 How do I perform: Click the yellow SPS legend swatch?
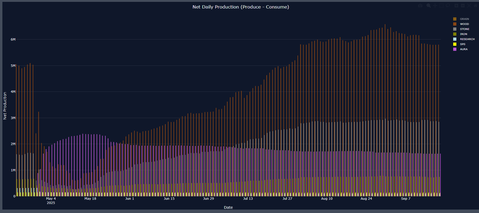pos(455,44)
